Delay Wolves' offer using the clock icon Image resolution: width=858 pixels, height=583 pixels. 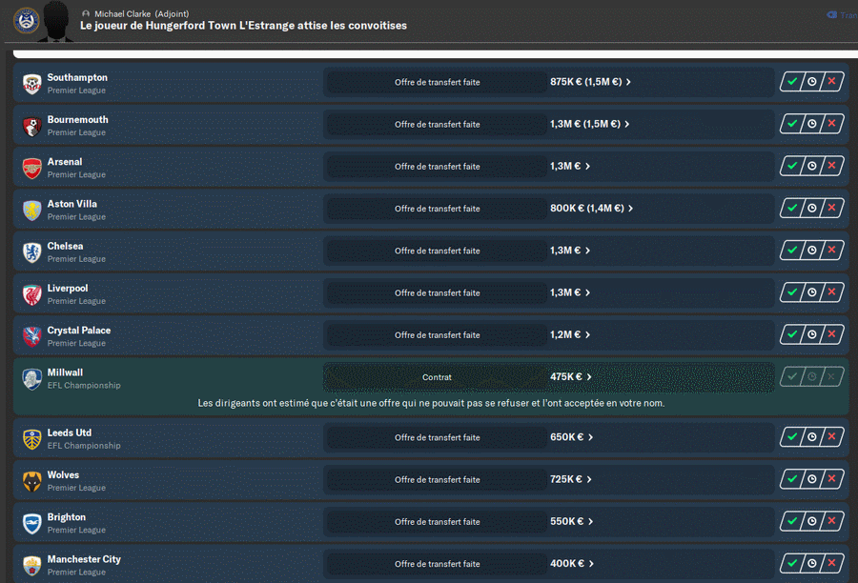click(x=812, y=479)
